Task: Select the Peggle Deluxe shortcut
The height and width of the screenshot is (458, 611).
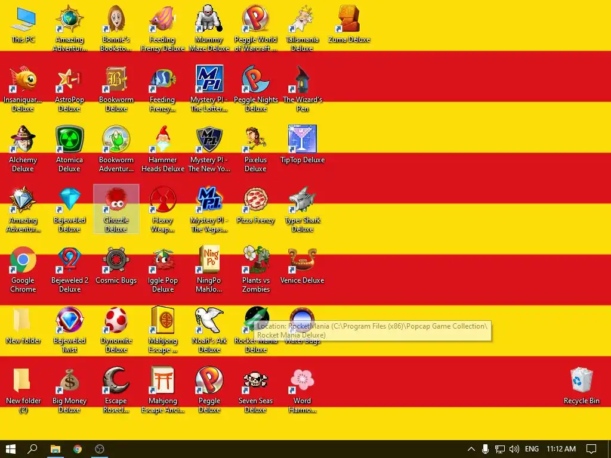Action: 209,390
